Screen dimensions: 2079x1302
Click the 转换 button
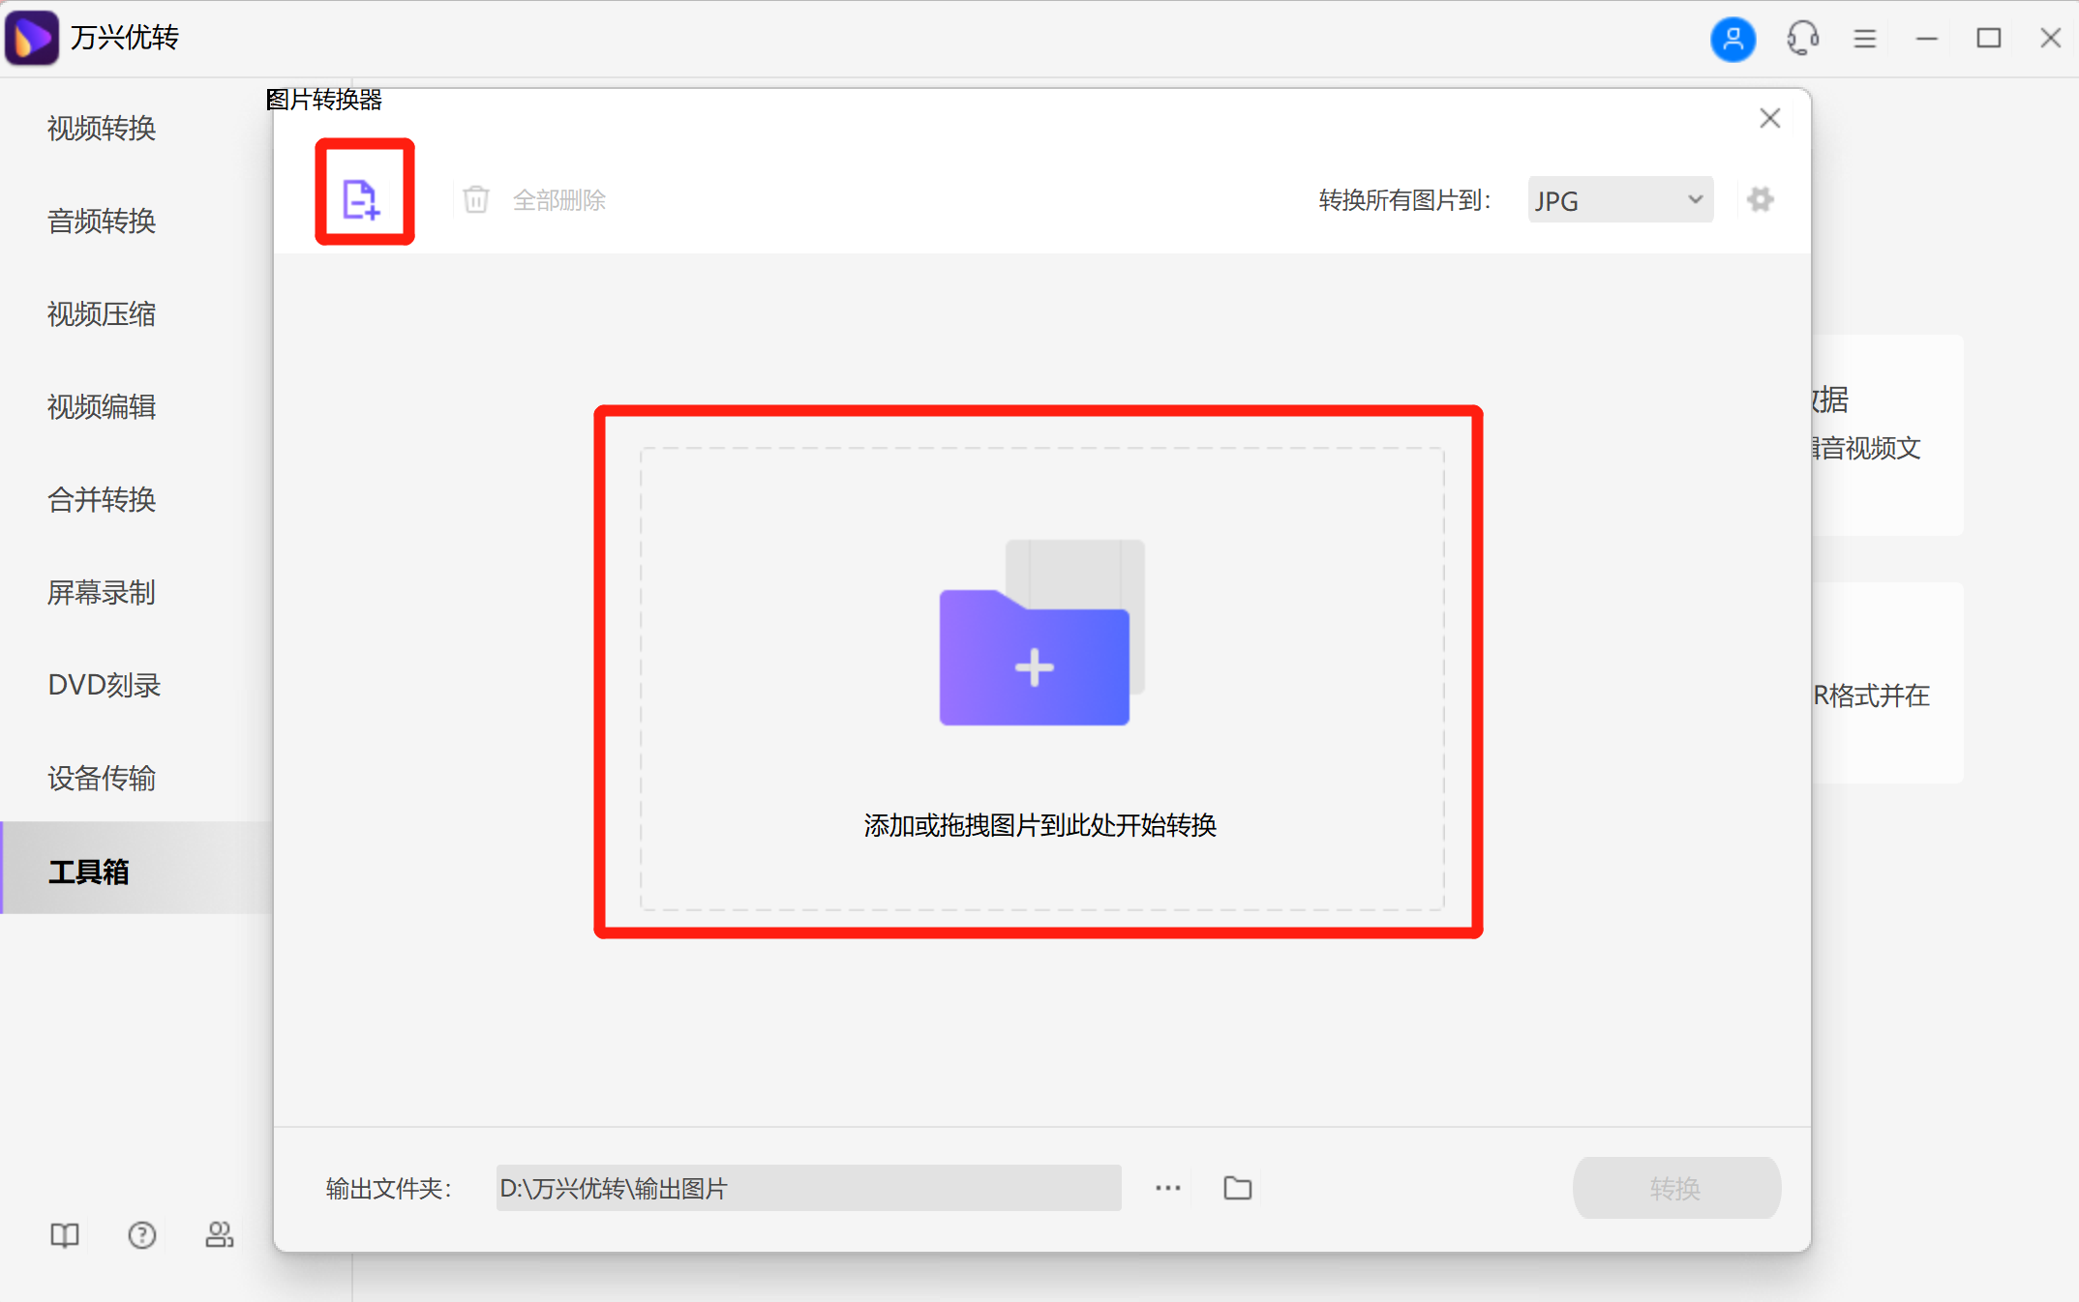click(1676, 1188)
